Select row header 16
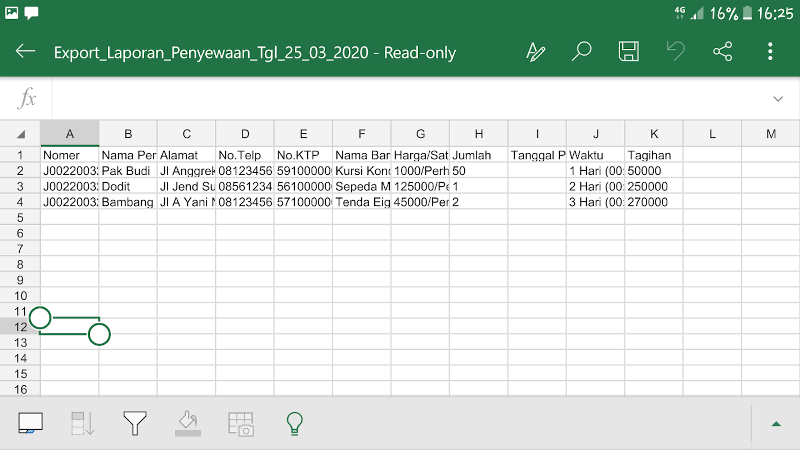The image size is (800, 450). [20, 389]
